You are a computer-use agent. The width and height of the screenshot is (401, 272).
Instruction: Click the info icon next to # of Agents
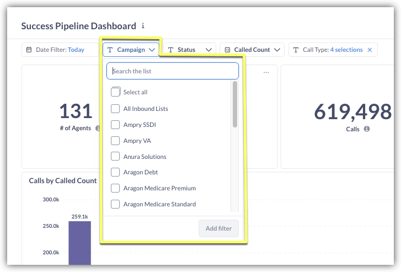click(98, 128)
